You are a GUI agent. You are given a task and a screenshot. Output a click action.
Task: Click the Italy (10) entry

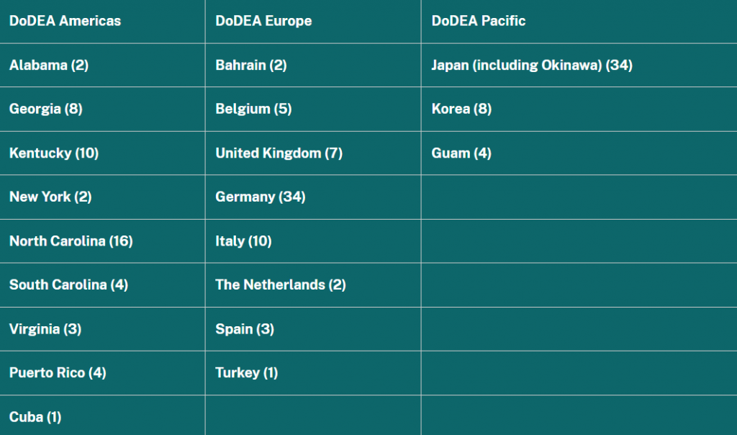pos(243,241)
